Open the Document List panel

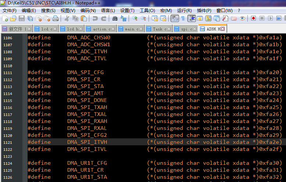click(x=217, y=19)
